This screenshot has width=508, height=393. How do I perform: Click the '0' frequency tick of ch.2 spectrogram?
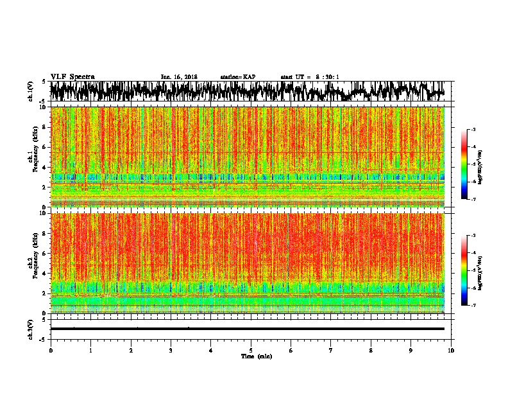(46, 313)
